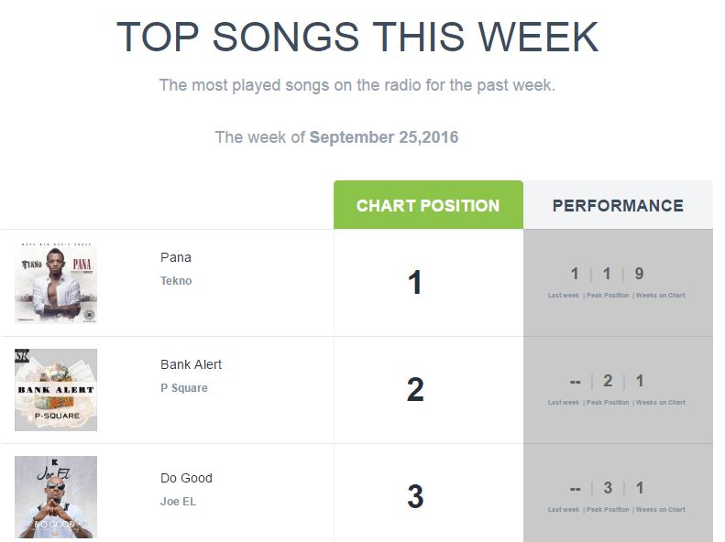
Task: Select the Chart Position tab
Action: pos(428,205)
